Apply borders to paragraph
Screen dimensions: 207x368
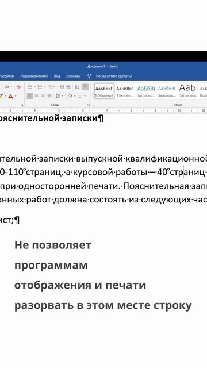pos(80,96)
